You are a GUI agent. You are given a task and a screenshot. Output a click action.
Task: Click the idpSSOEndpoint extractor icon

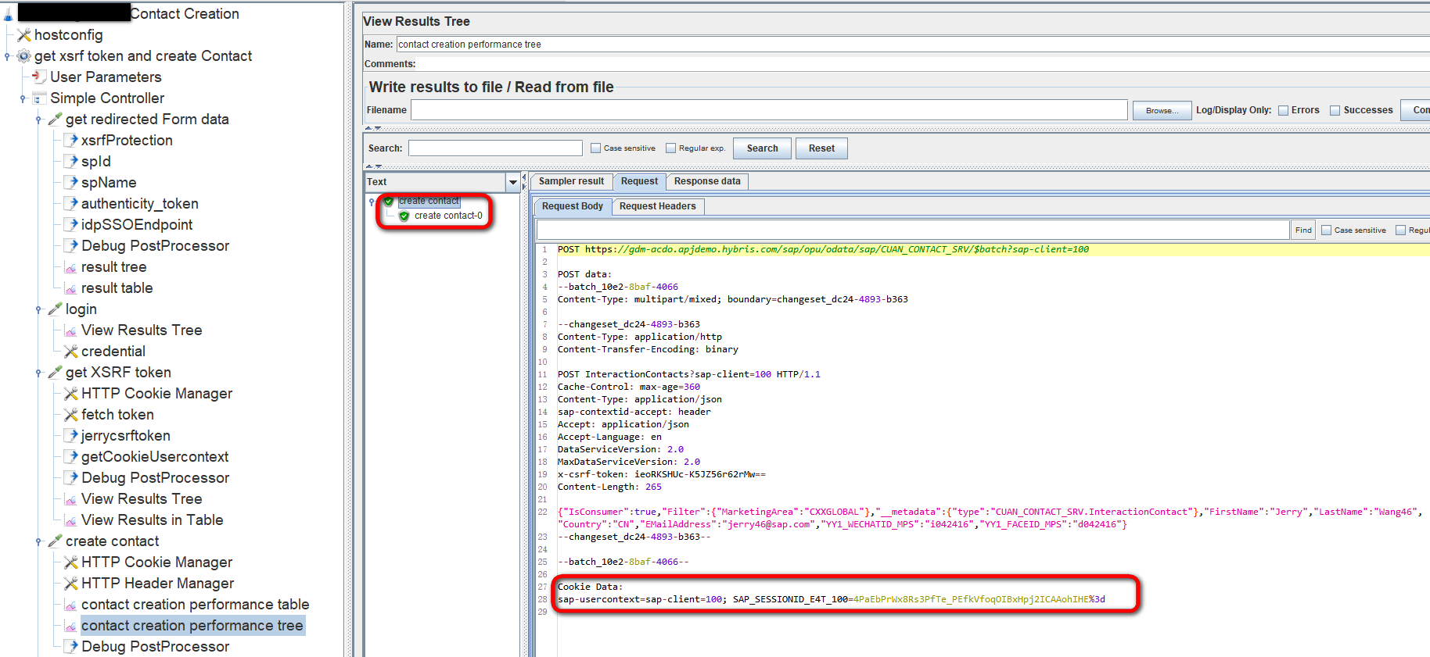[70, 225]
